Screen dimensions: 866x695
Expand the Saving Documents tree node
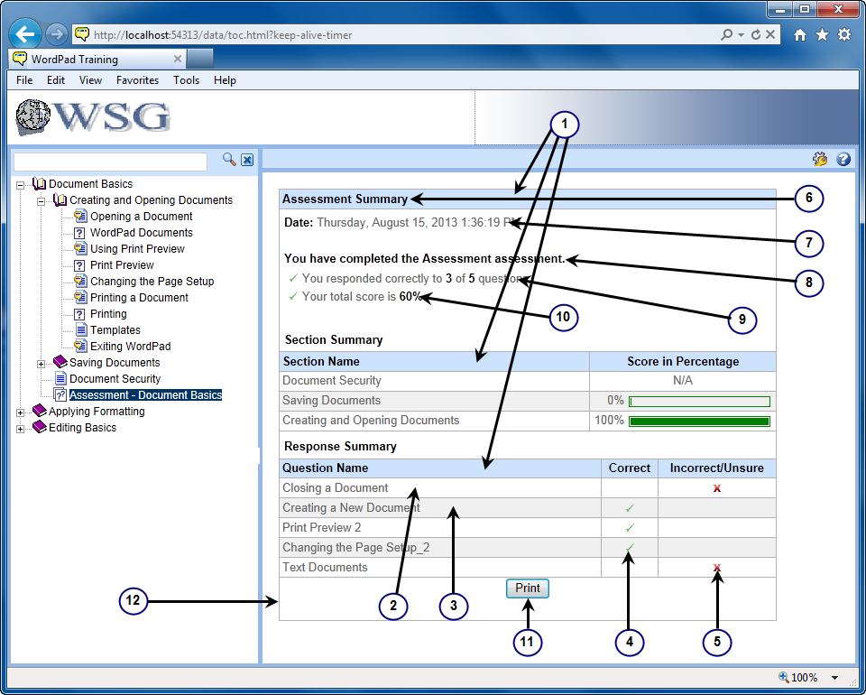click(40, 362)
